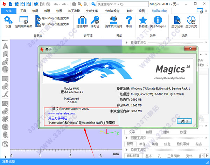Select the 三角面片 repair tab

click(x=174, y=156)
